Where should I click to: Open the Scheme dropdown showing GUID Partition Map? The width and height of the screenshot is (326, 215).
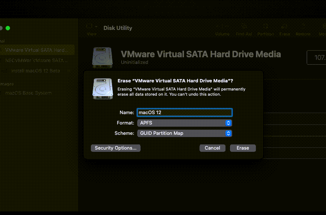(185, 133)
